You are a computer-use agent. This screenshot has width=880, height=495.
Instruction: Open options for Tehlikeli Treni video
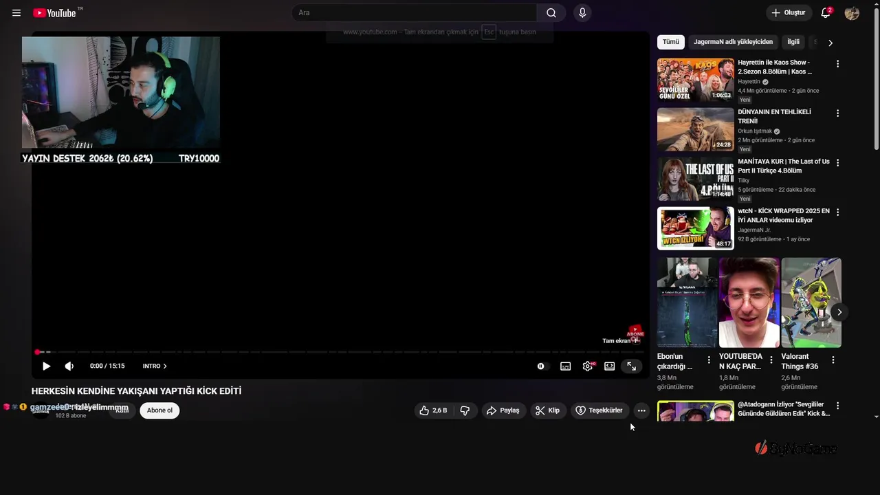837,113
